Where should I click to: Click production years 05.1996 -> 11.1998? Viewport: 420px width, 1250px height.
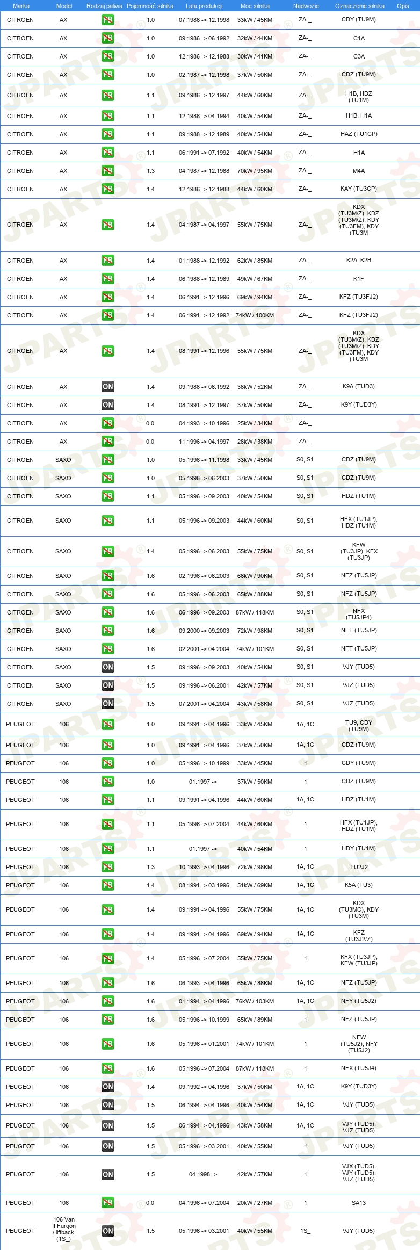[x=204, y=460]
